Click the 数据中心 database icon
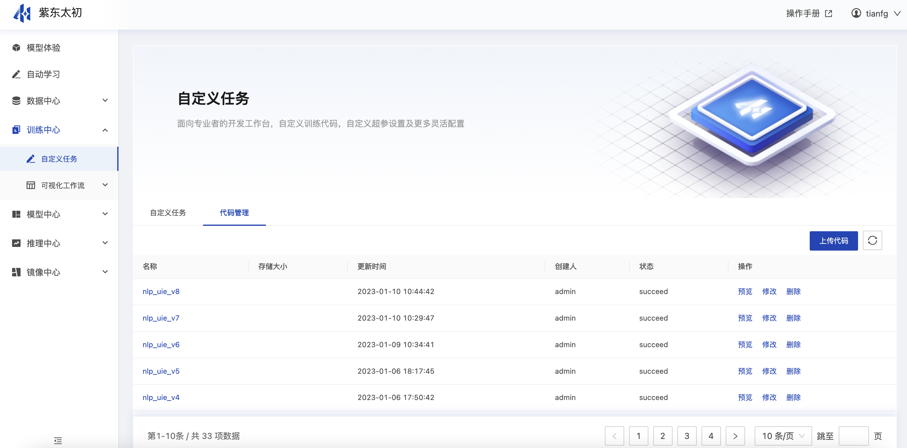The image size is (907, 448). 16,101
